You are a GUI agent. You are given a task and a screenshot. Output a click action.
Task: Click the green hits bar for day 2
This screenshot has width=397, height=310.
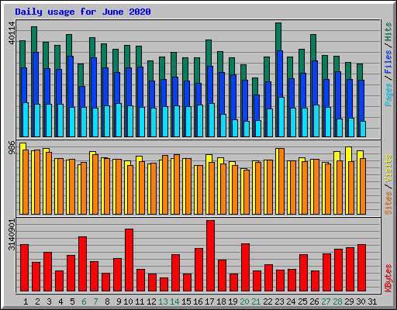pyautogui.click(x=34, y=40)
